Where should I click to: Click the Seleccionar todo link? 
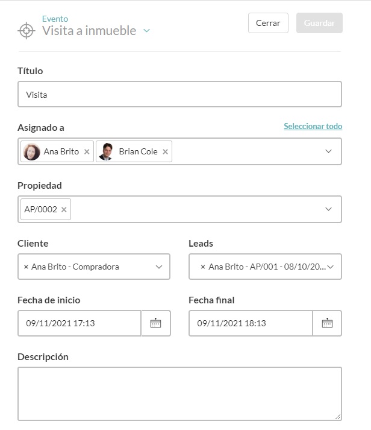pos(313,127)
